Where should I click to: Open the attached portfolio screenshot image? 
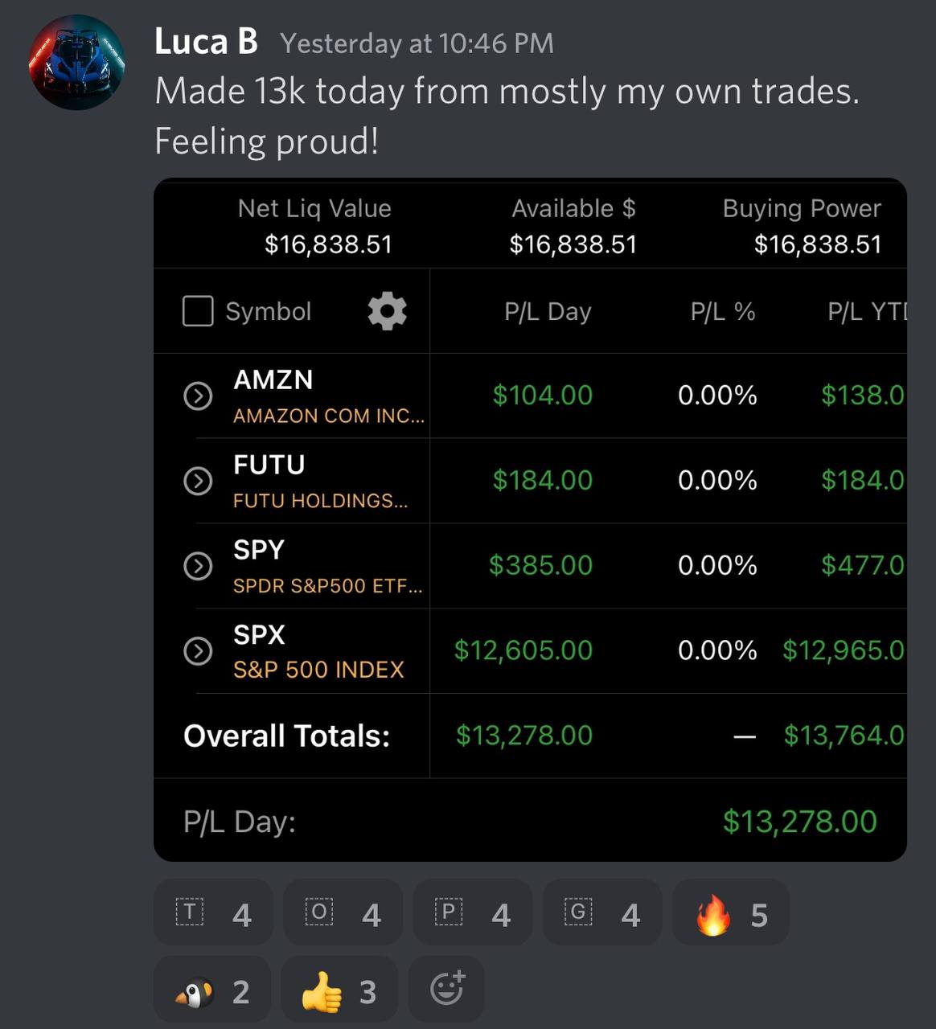pos(530,519)
